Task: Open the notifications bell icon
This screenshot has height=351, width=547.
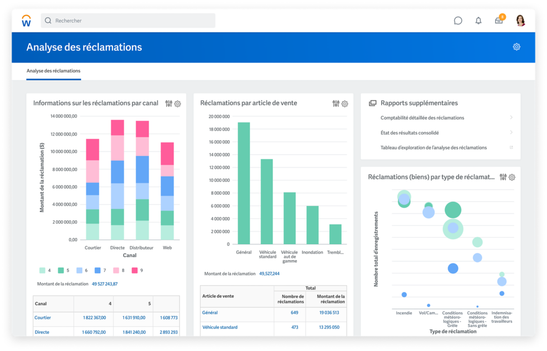Action: pyautogui.click(x=478, y=21)
